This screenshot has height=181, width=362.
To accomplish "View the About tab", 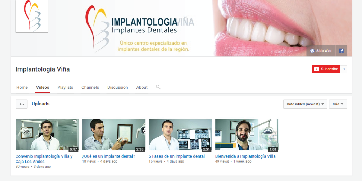I will tap(142, 87).
